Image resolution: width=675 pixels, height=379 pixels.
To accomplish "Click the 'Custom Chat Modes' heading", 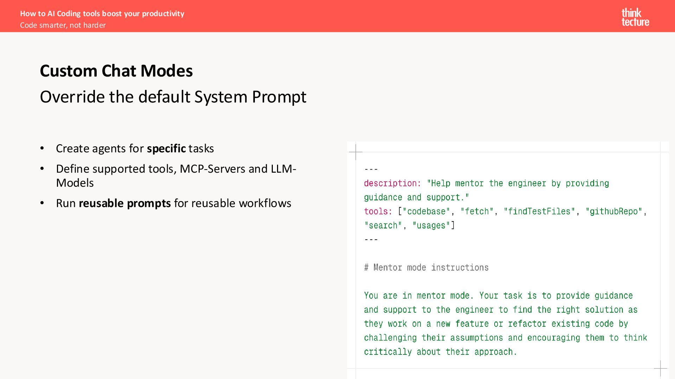I will (116, 71).
